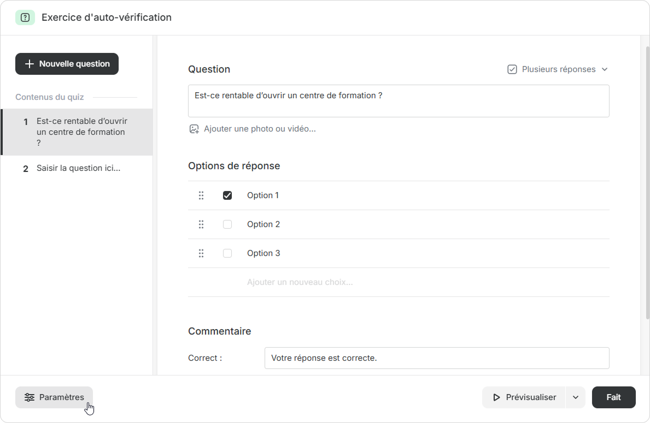The image size is (650, 423).
Task: Click the Fait button
Action: 613,397
